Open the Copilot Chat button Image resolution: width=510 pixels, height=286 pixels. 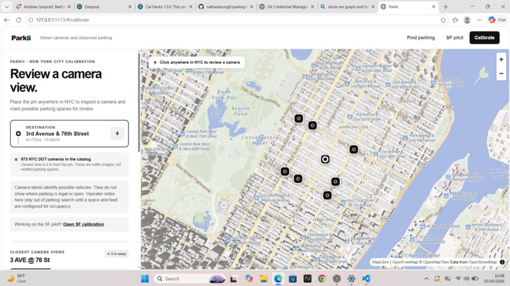(497, 20)
